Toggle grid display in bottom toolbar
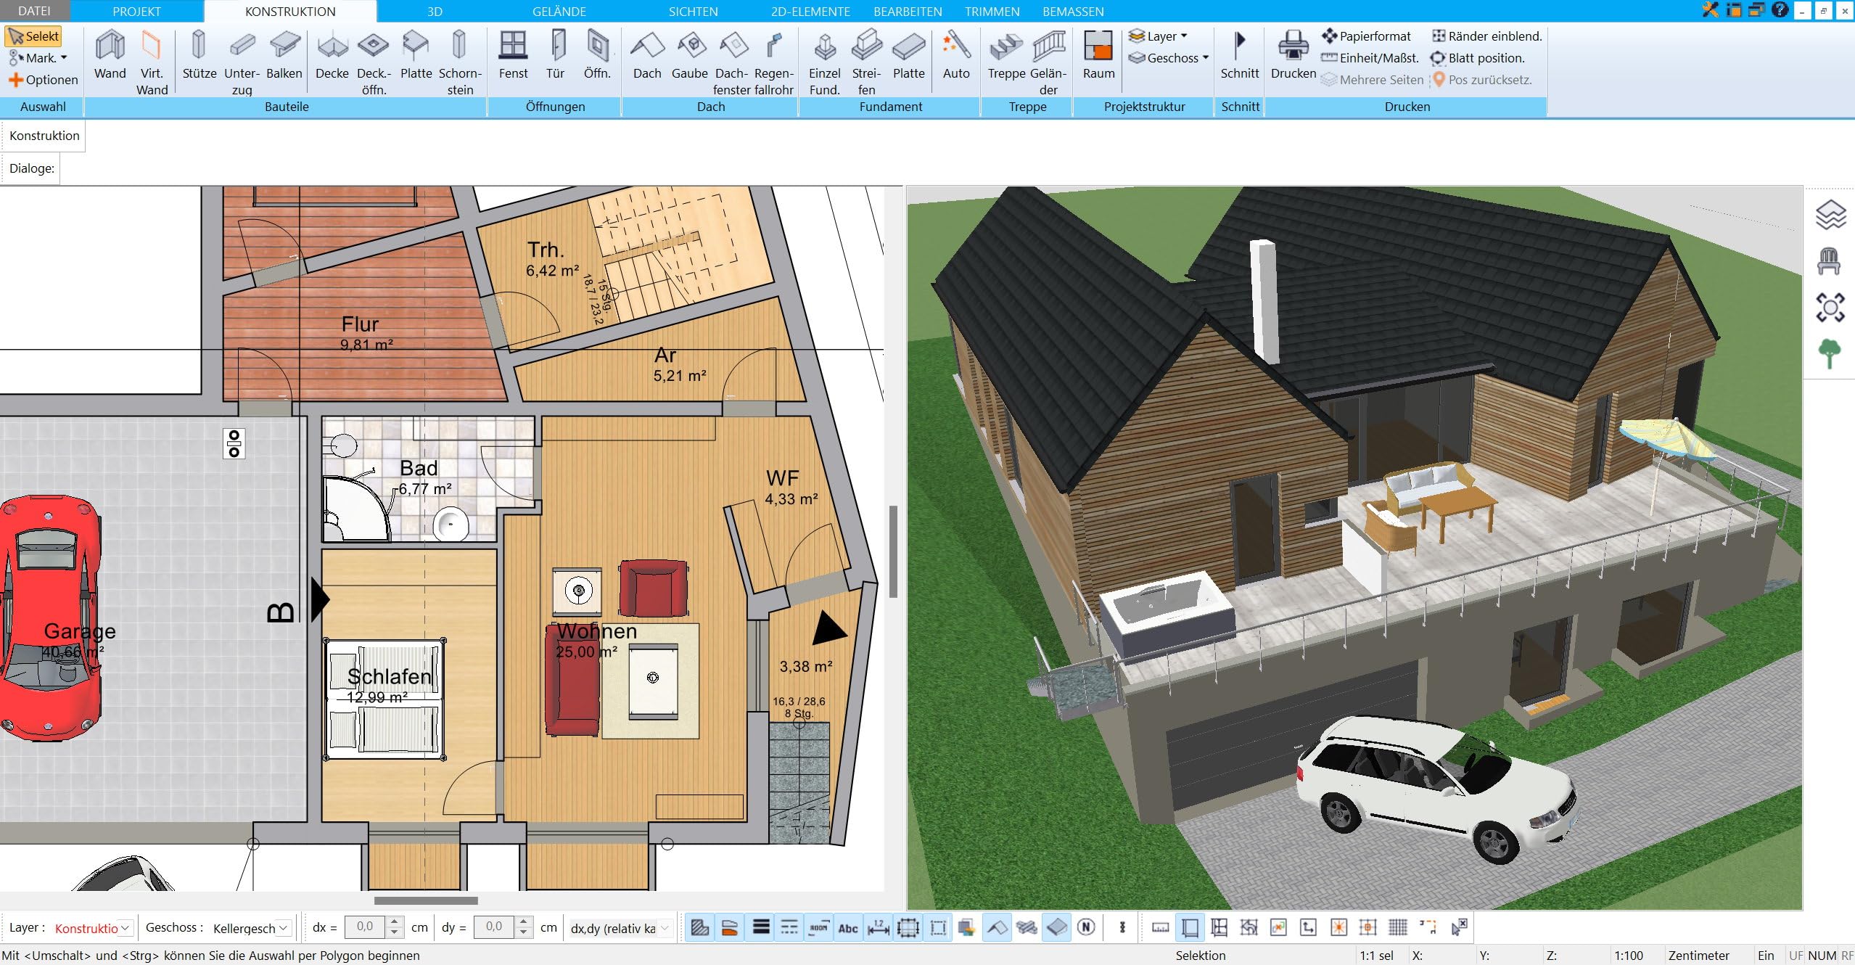1855x965 pixels. tap(1398, 927)
